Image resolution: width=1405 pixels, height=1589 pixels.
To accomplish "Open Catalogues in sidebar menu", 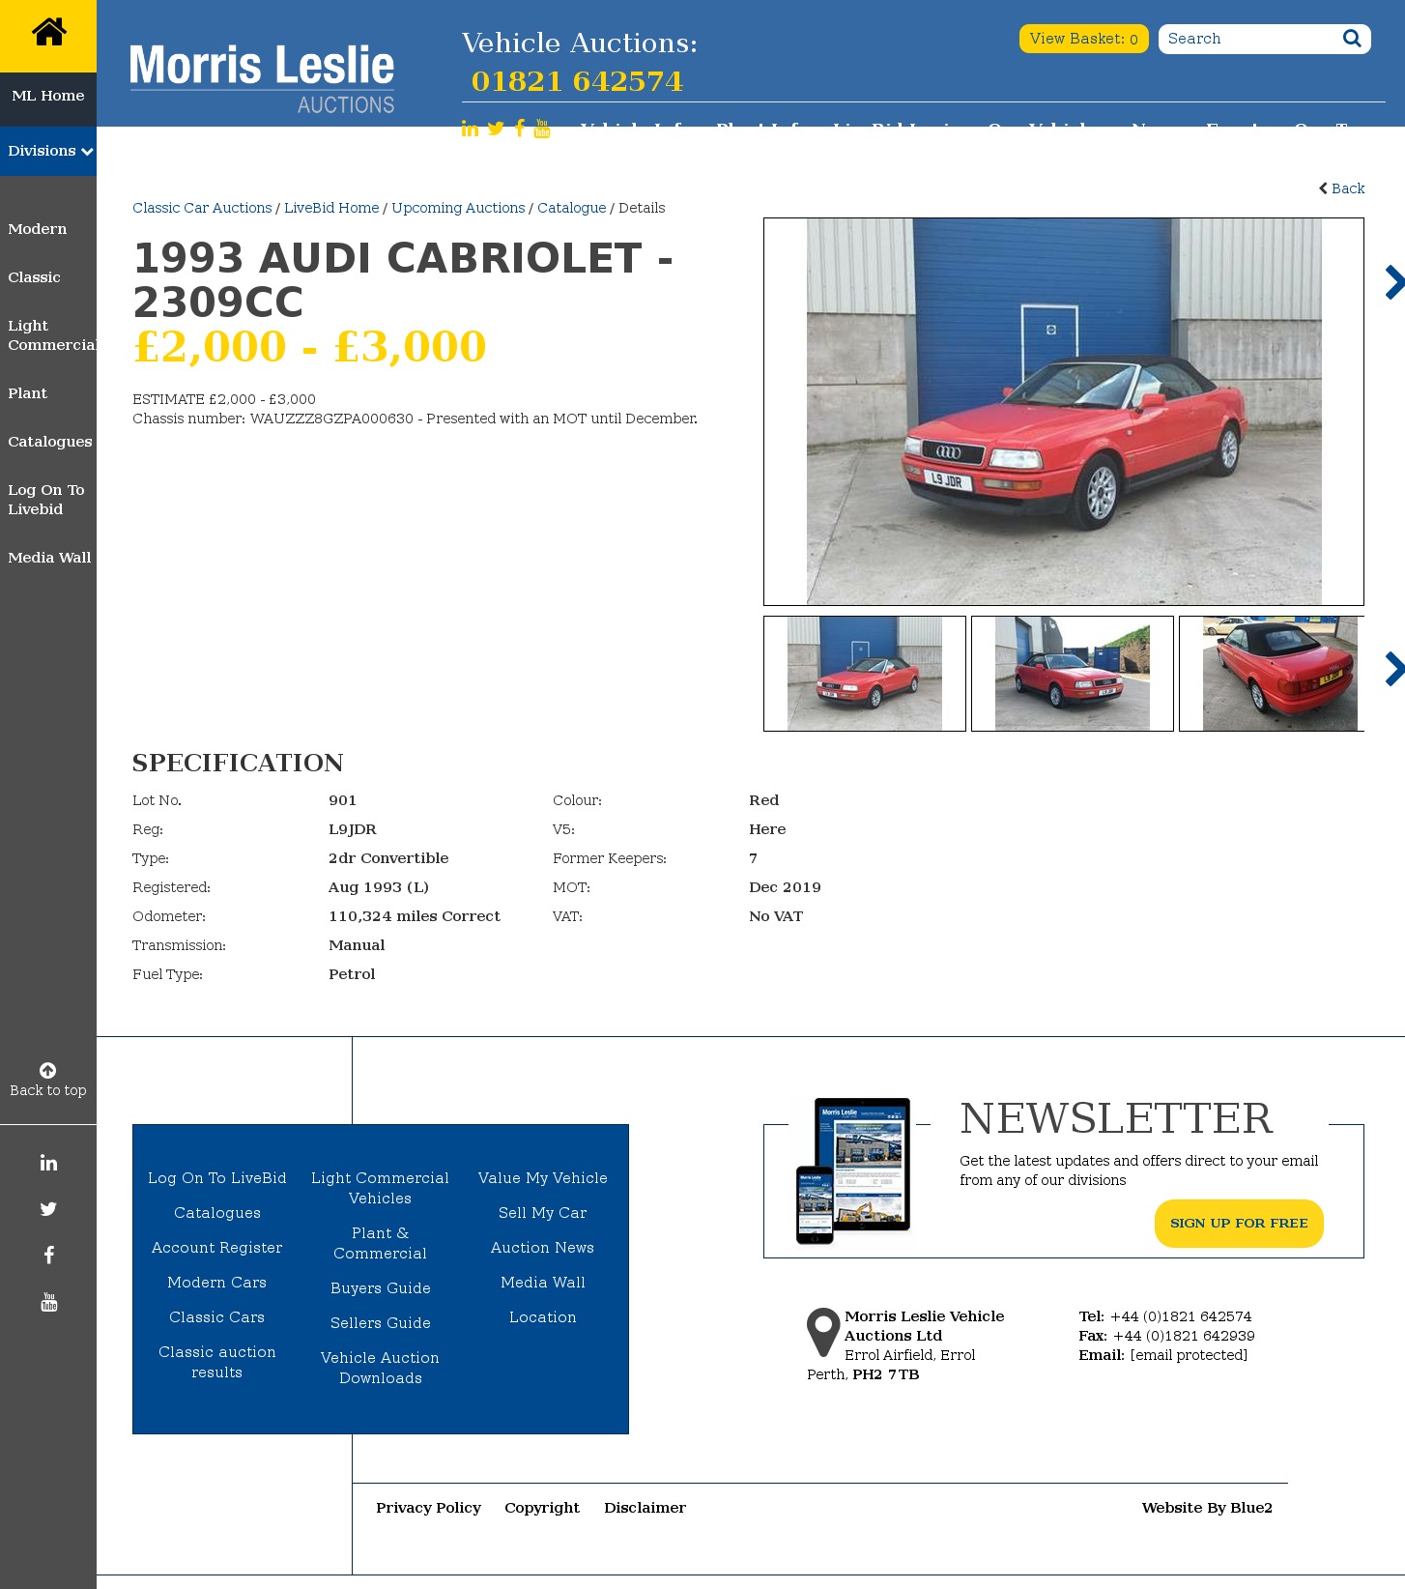I will coord(50,442).
